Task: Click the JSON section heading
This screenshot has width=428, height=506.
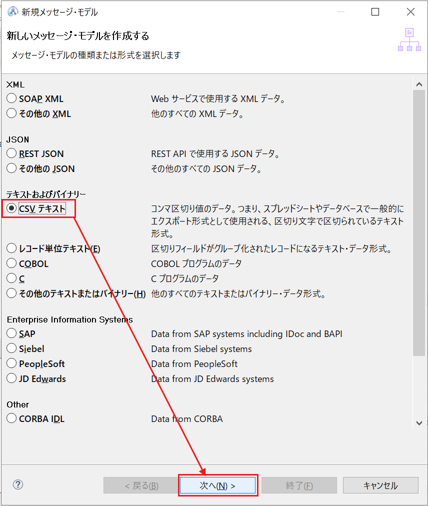Action: pos(17,139)
